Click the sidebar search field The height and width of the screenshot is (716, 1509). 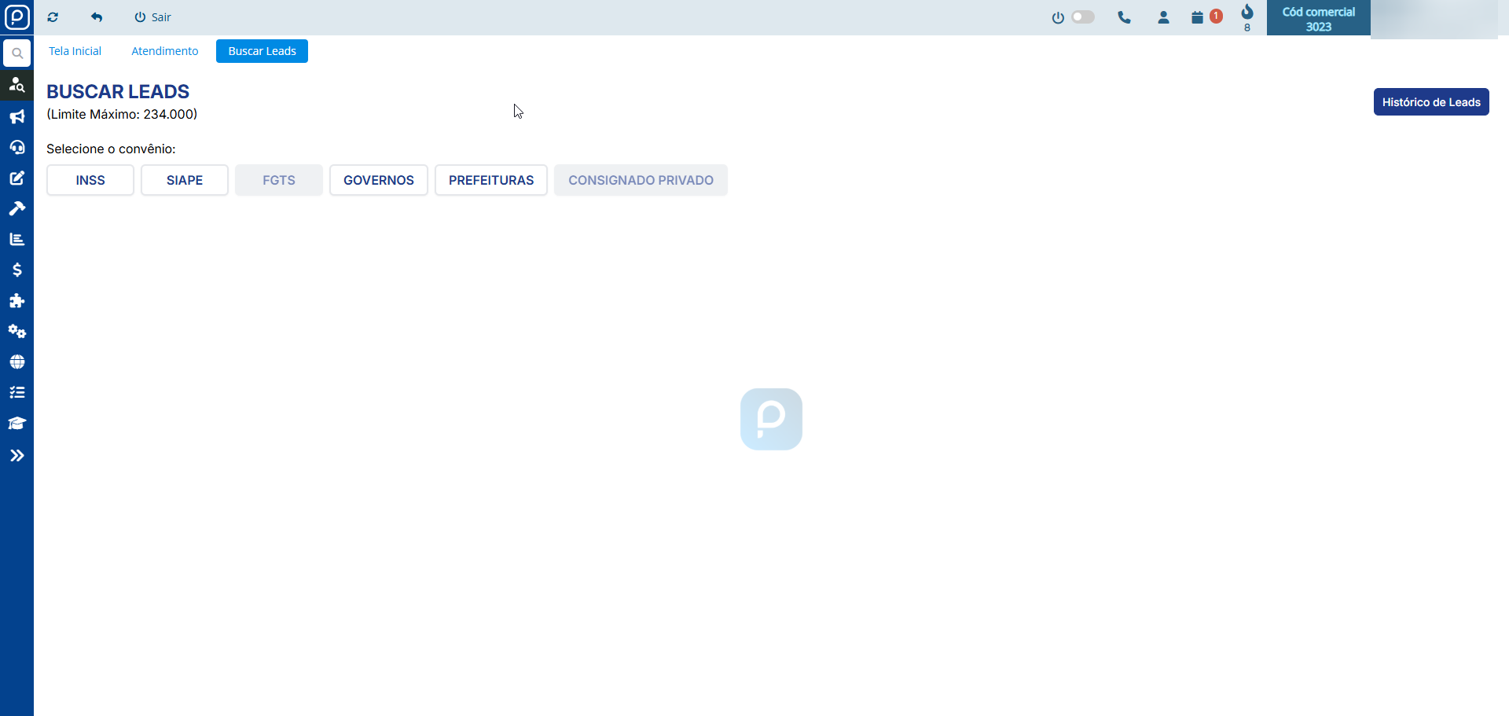(x=17, y=53)
